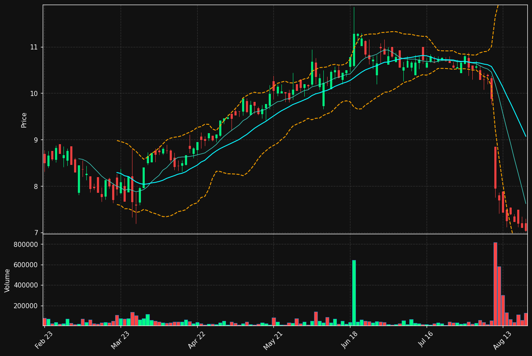This screenshot has height=356, width=532.
Task: Click the Price axis title
Action: click(x=24, y=120)
